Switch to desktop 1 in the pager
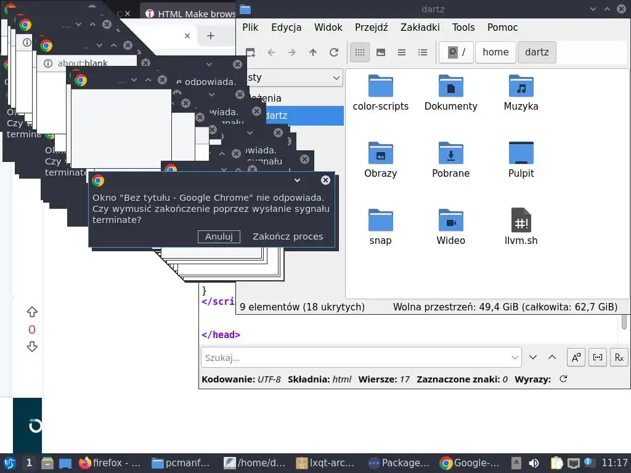This screenshot has width=631, height=473. [x=29, y=463]
